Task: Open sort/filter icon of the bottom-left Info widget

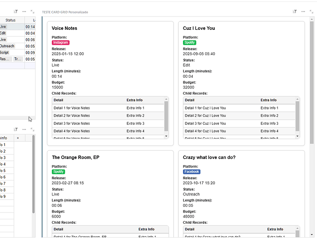Action: click(x=15, y=129)
